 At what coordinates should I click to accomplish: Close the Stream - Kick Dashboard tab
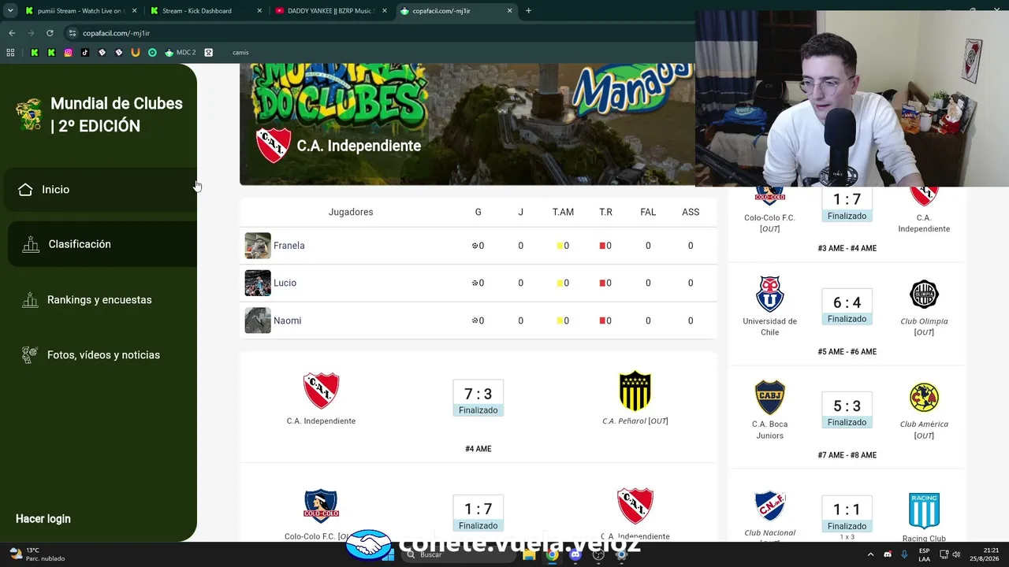(260, 11)
